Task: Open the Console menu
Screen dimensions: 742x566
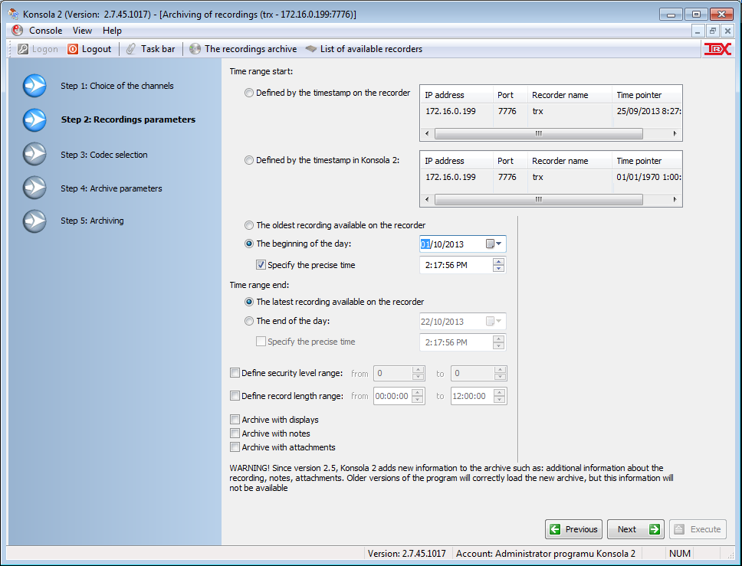Action: (x=45, y=31)
